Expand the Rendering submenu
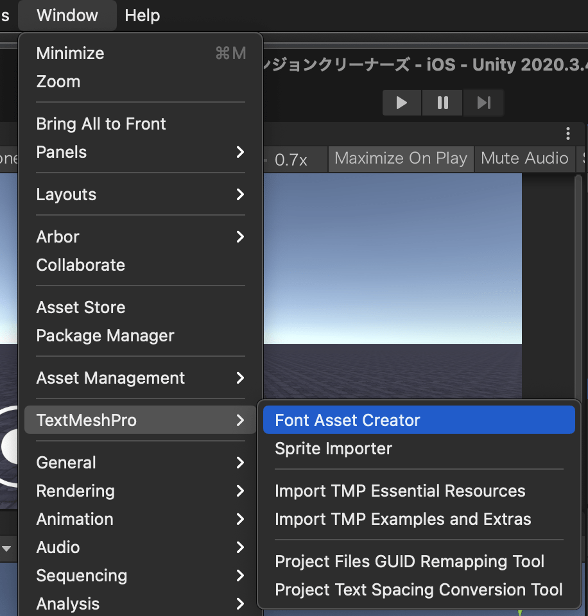Screen dimensions: 588x616 click(x=141, y=491)
